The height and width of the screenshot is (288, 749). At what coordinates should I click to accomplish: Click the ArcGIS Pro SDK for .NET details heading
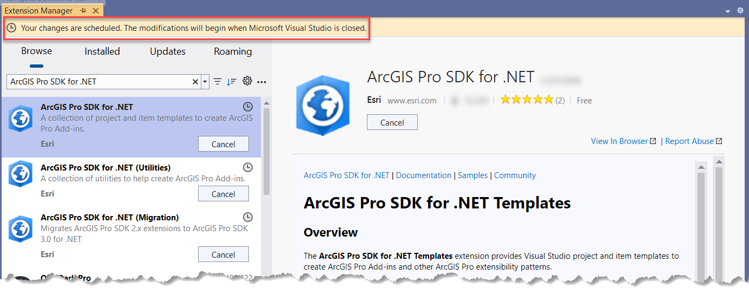[451, 77]
